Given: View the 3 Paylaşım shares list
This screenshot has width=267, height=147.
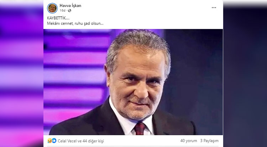Looking at the screenshot, I should tap(209, 141).
